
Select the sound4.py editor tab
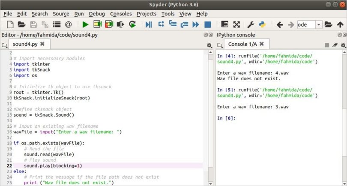pyautogui.click(x=26, y=44)
